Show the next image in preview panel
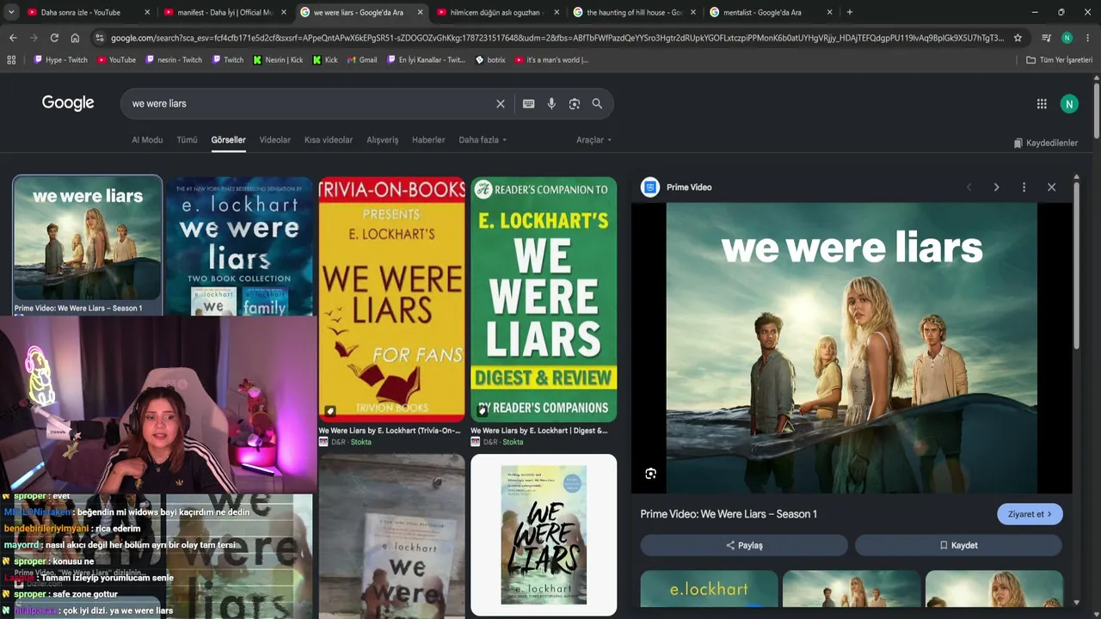The width and height of the screenshot is (1101, 619). (996, 187)
